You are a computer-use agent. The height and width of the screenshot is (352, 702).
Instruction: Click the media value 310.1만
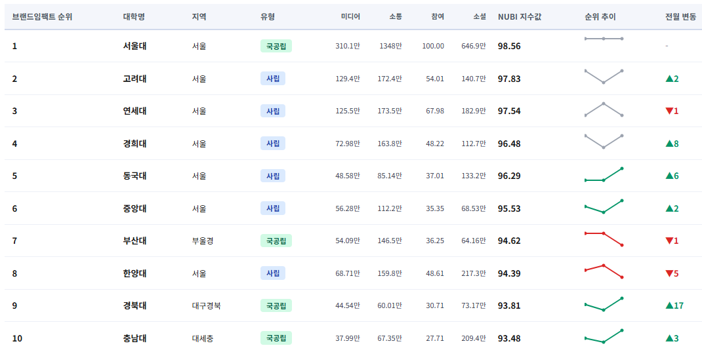[x=348, y=46]
